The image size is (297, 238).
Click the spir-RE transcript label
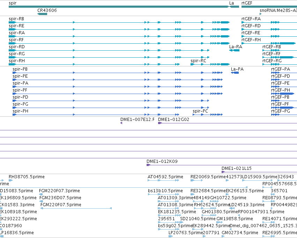click(16, 26)
